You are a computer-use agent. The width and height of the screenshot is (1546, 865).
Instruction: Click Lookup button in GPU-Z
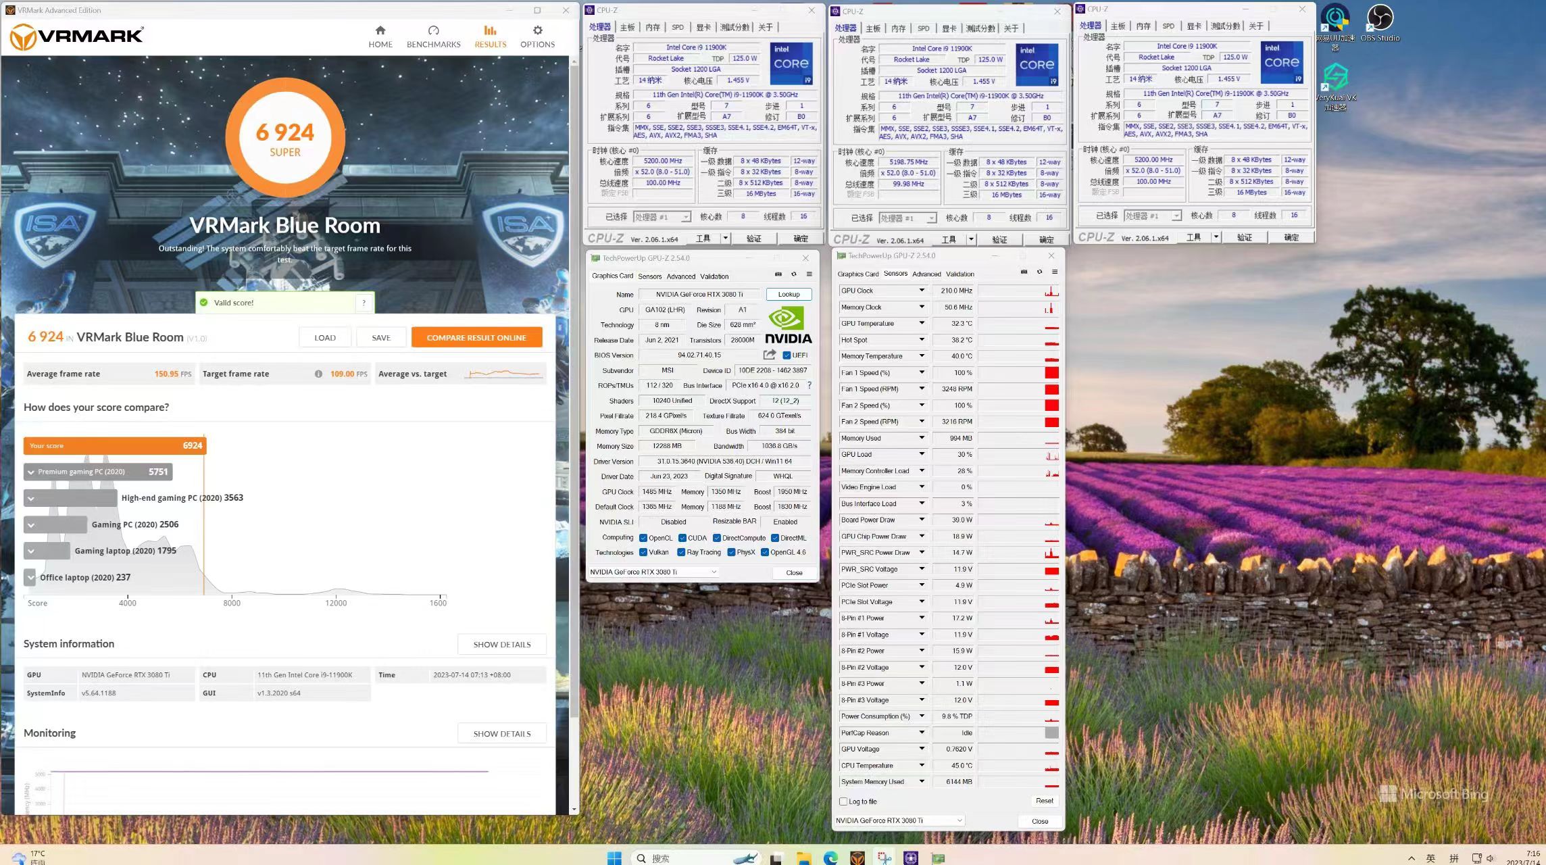(789, 294)
